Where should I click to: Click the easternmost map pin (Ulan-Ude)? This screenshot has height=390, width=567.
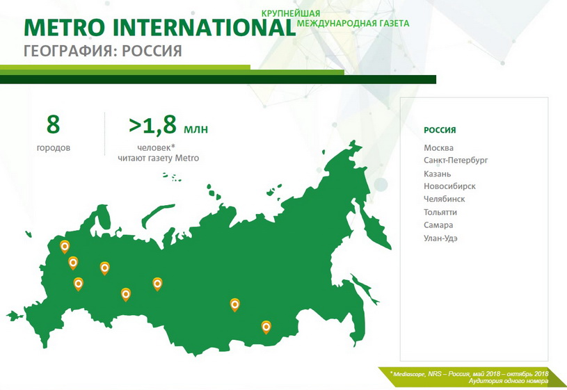(x=266, y=327)
